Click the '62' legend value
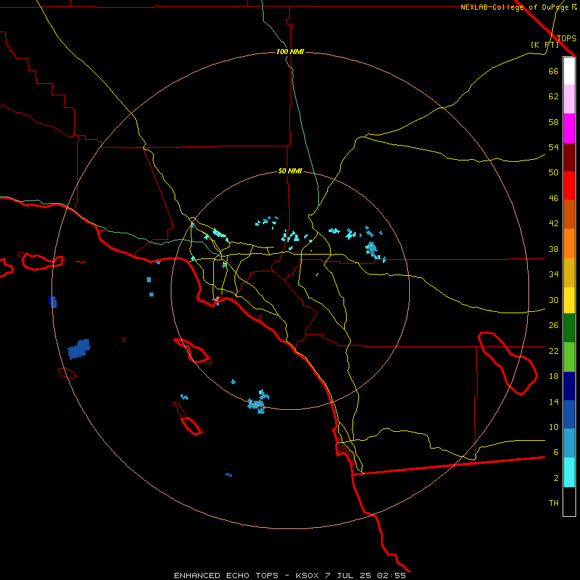This screenshot has width=580, height=580. (x=554, y=97)
